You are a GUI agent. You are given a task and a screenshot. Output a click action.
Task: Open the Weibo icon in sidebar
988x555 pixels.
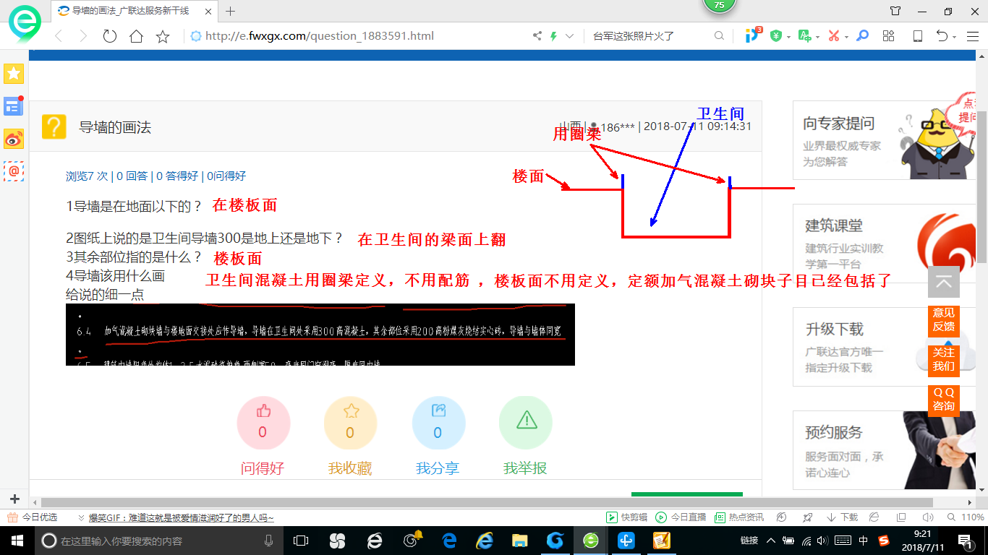[x=14, y=139]
